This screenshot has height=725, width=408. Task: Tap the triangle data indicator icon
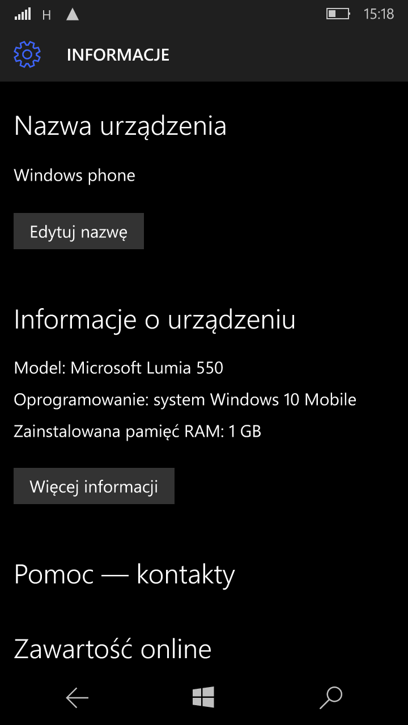(x=73, y=14)
